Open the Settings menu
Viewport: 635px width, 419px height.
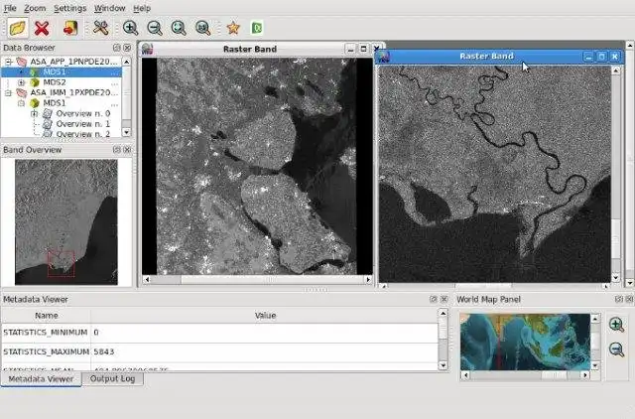(69, 8)
